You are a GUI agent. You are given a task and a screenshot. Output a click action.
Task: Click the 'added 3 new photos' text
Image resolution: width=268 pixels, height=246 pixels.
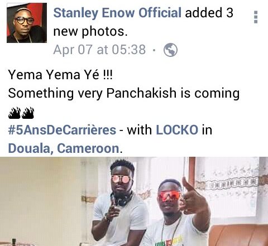click(x=143, y=22)
